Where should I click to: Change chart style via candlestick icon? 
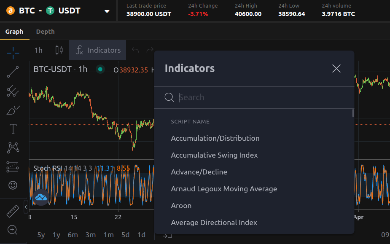click(x=59, y=50)
